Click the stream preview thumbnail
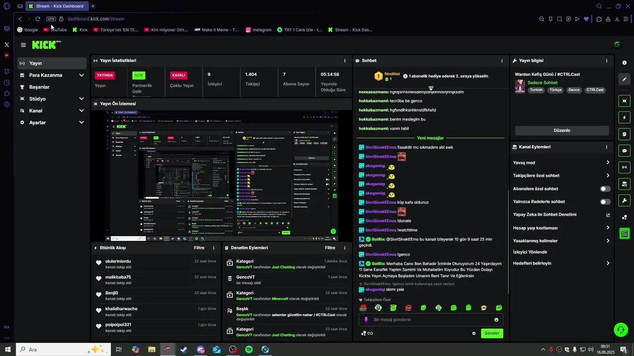The image size is (634, 356). (x=221, y=176)
